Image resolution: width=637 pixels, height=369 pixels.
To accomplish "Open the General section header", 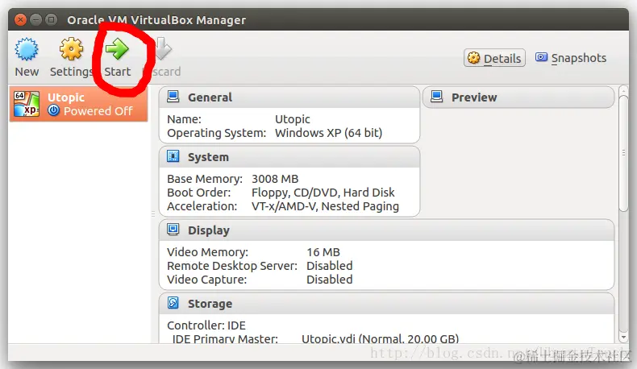I will [289, 97].
